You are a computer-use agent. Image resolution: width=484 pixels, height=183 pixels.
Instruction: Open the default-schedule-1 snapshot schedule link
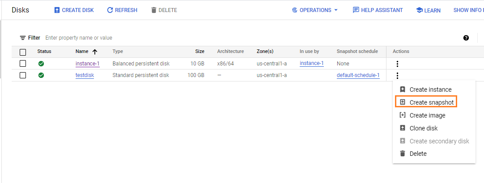(x=358, y=75)
